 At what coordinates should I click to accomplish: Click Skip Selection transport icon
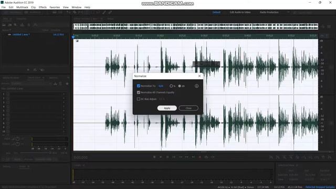[x=213, y=157]
